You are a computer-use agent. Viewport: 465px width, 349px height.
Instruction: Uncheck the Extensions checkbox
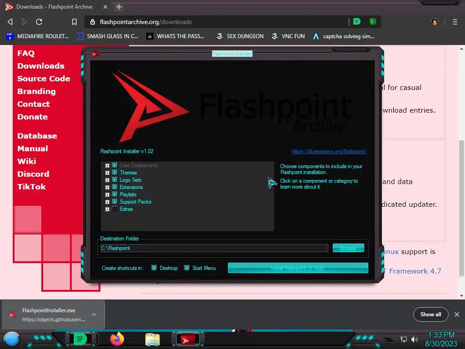tap(114, 187)
